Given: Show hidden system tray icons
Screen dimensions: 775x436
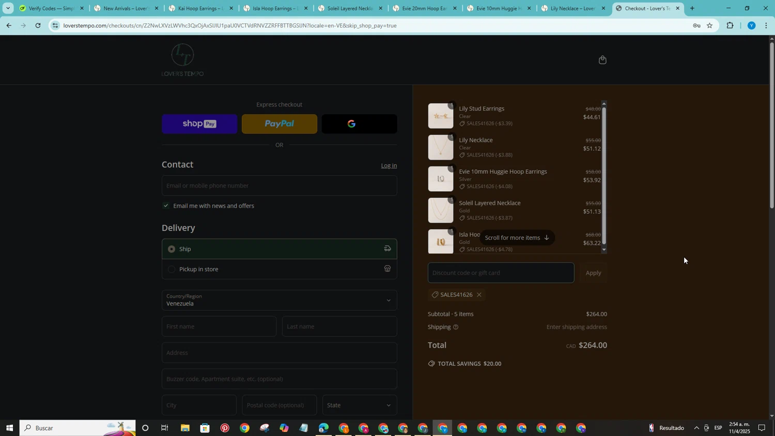Looking at the screenshot, I should tap(696, 428).
